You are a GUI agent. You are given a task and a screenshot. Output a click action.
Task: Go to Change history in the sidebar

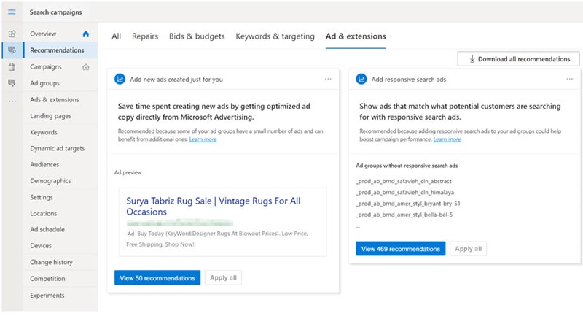(51, 262)
